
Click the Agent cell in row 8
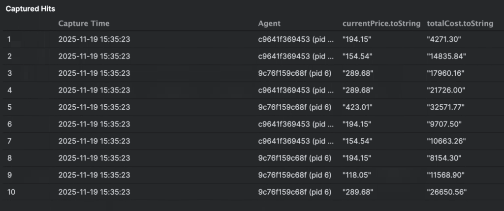point(294,158)
